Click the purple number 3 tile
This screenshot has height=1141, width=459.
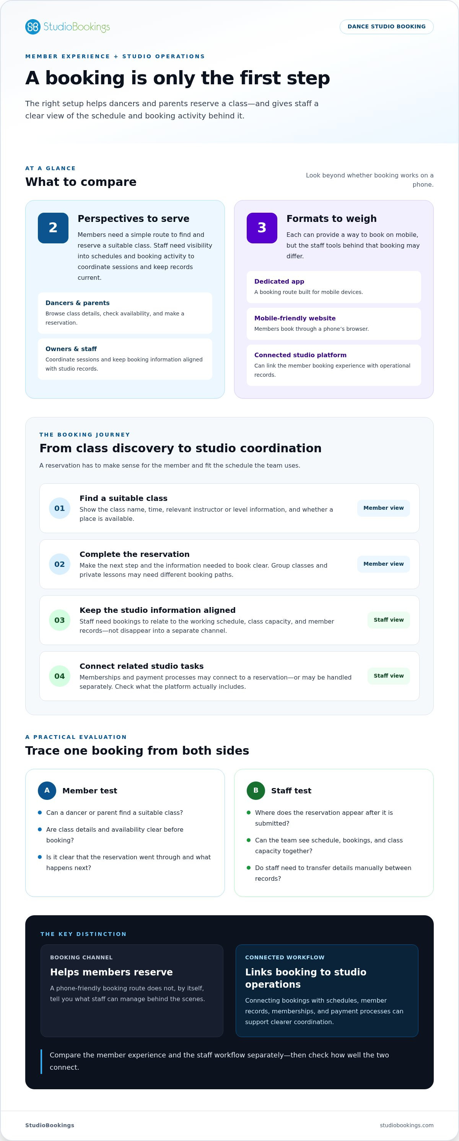coord(262,228)
